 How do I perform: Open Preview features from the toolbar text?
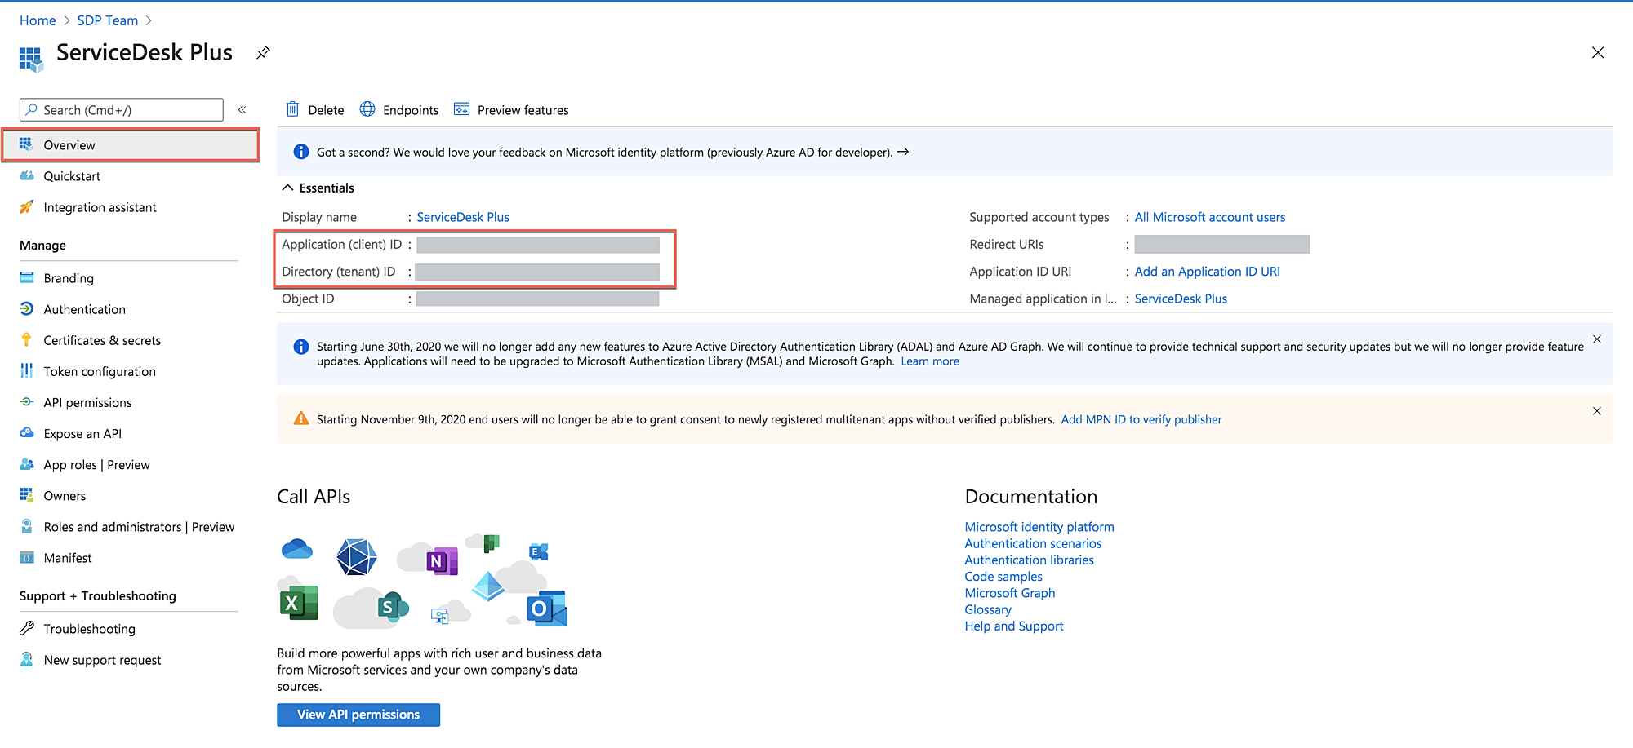click(523, 110)
